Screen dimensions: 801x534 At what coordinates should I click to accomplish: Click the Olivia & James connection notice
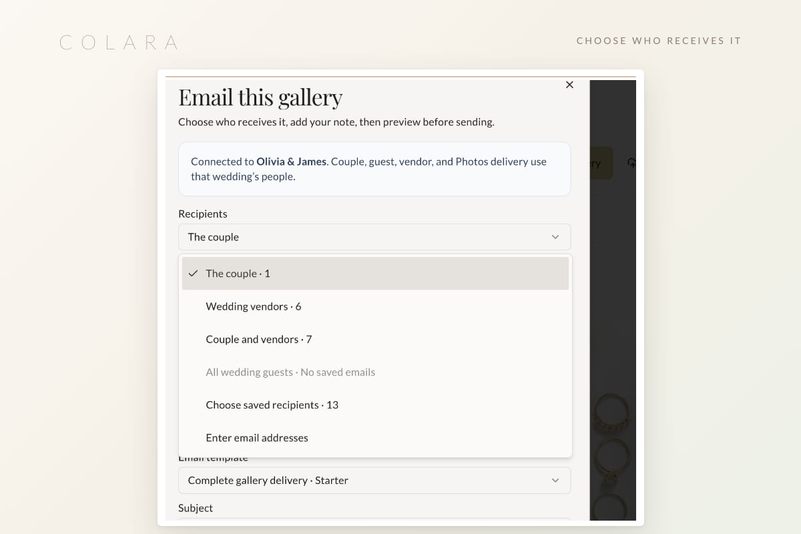click(x=374, y=169)
